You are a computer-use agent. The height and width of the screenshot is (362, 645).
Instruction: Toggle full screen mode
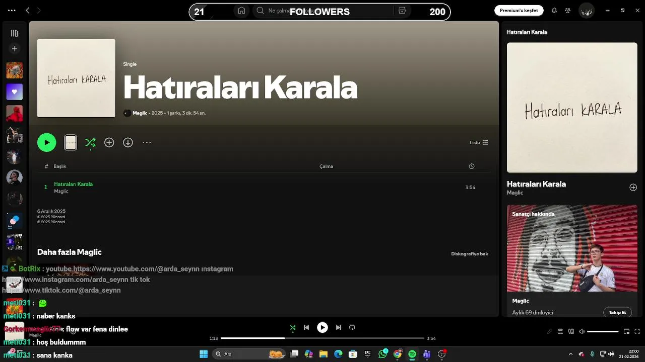(x=637, y=331)
